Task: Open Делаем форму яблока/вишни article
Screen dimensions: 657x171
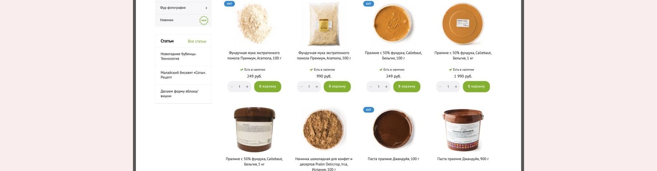Action: [180, 94]
